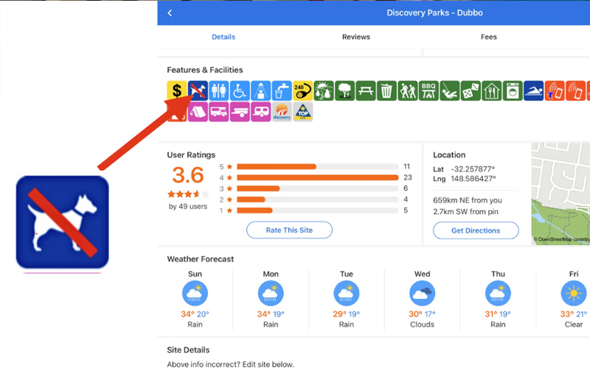Click the Rate This Site button

(289, 230)
